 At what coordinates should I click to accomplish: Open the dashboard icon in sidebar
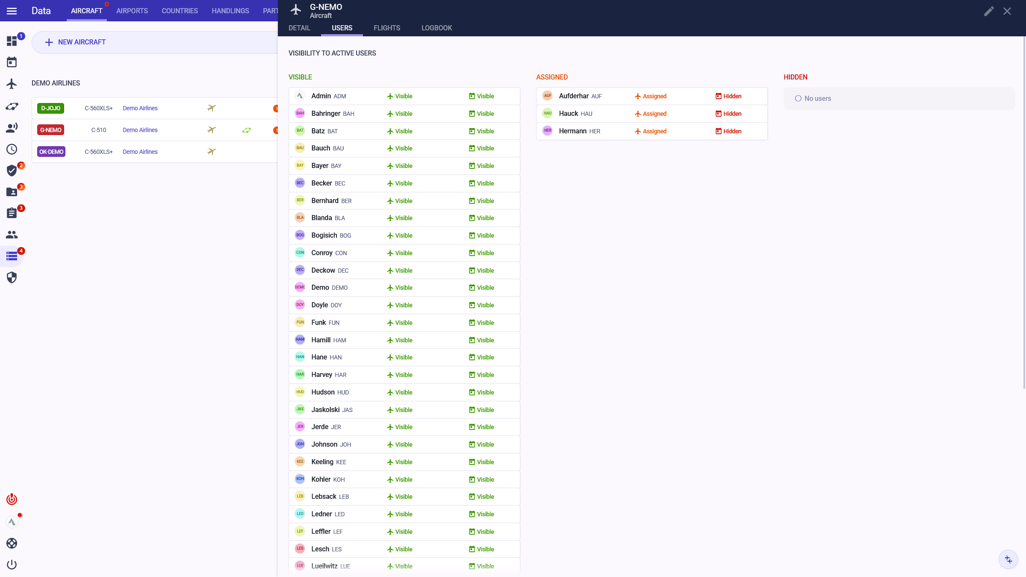point(12,41)
